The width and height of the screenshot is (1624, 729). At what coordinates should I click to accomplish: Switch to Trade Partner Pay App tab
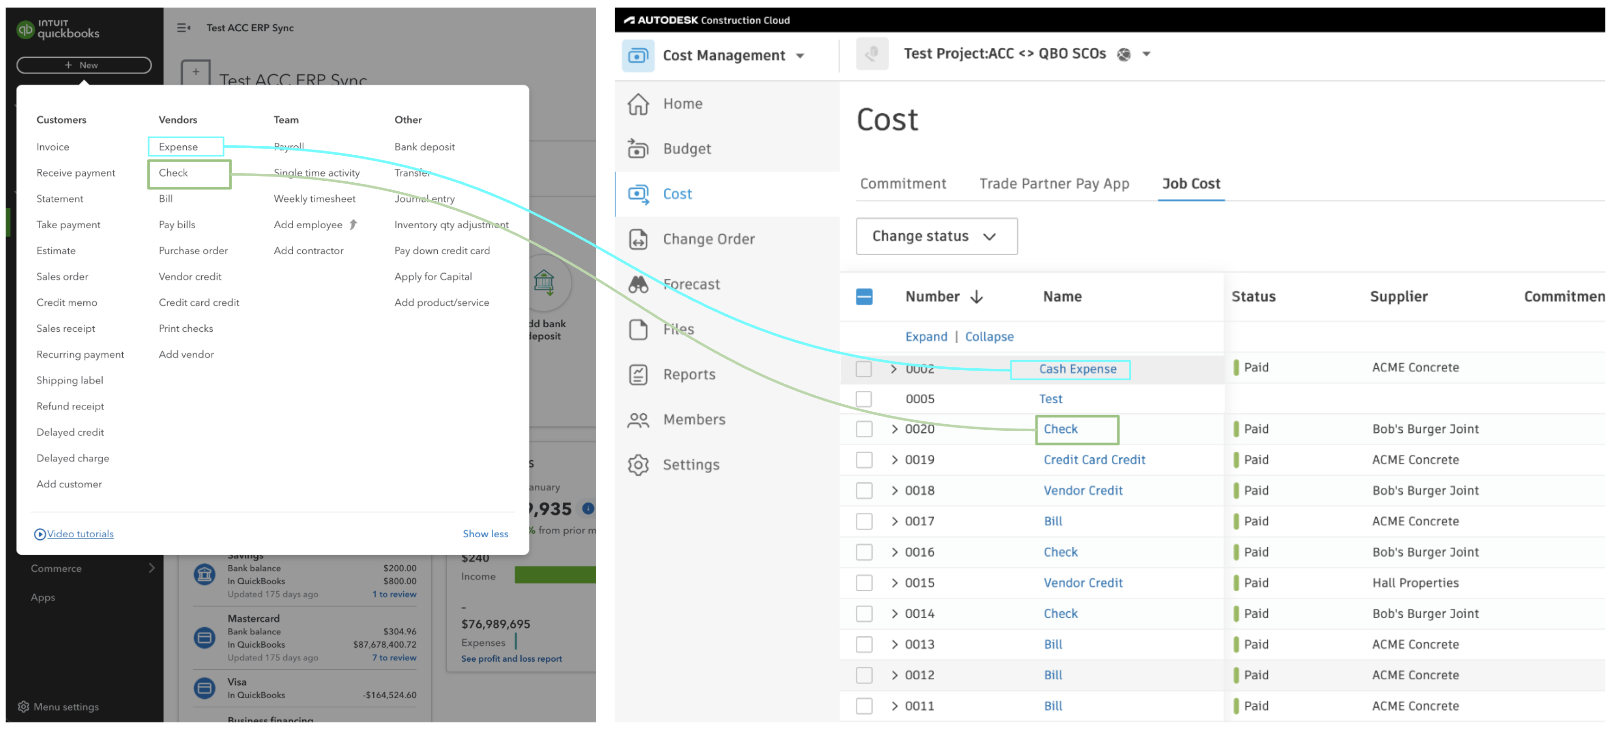coord(1054,184)
